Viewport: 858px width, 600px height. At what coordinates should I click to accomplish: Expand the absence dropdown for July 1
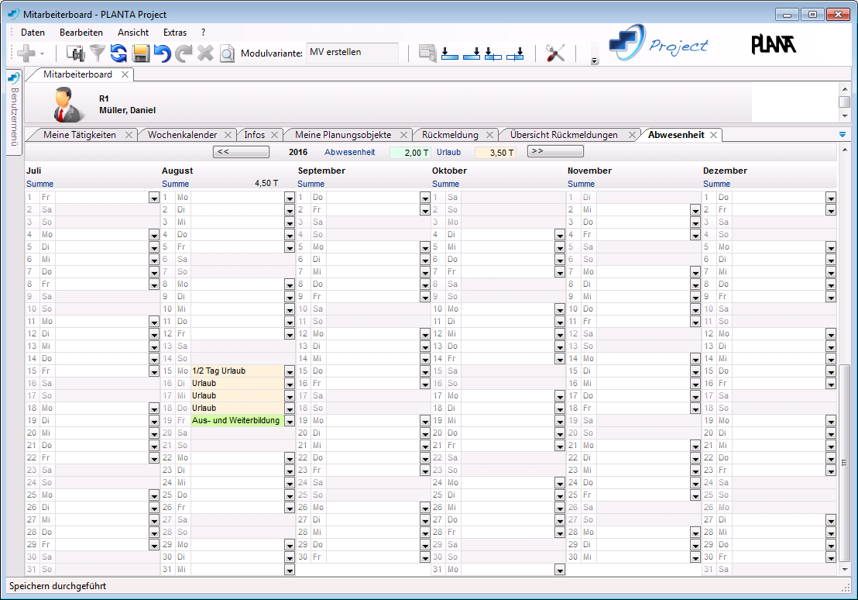(153, 198)
